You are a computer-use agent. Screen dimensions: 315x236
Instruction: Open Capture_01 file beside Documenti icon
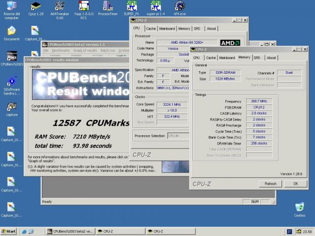(35, 33)
